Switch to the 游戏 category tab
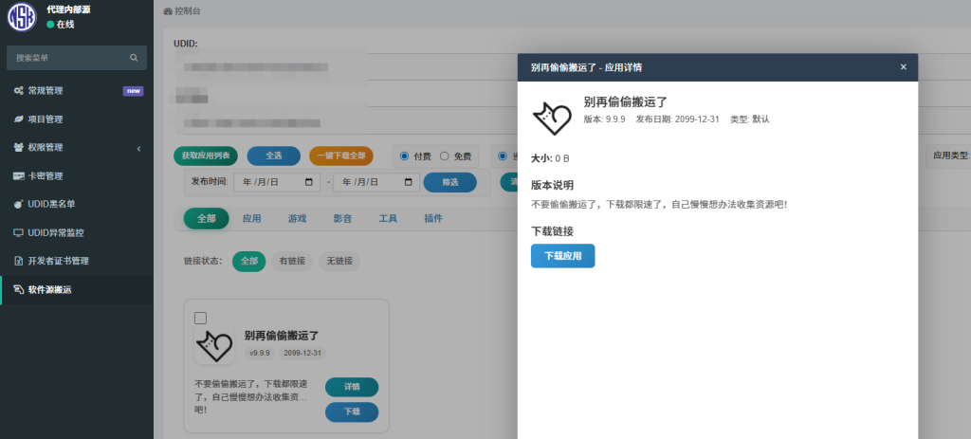This screenshot has width=971, height=439. (297, 219)
